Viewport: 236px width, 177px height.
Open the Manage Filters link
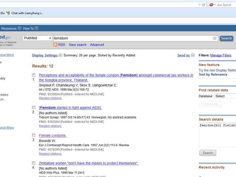[221, 55]
